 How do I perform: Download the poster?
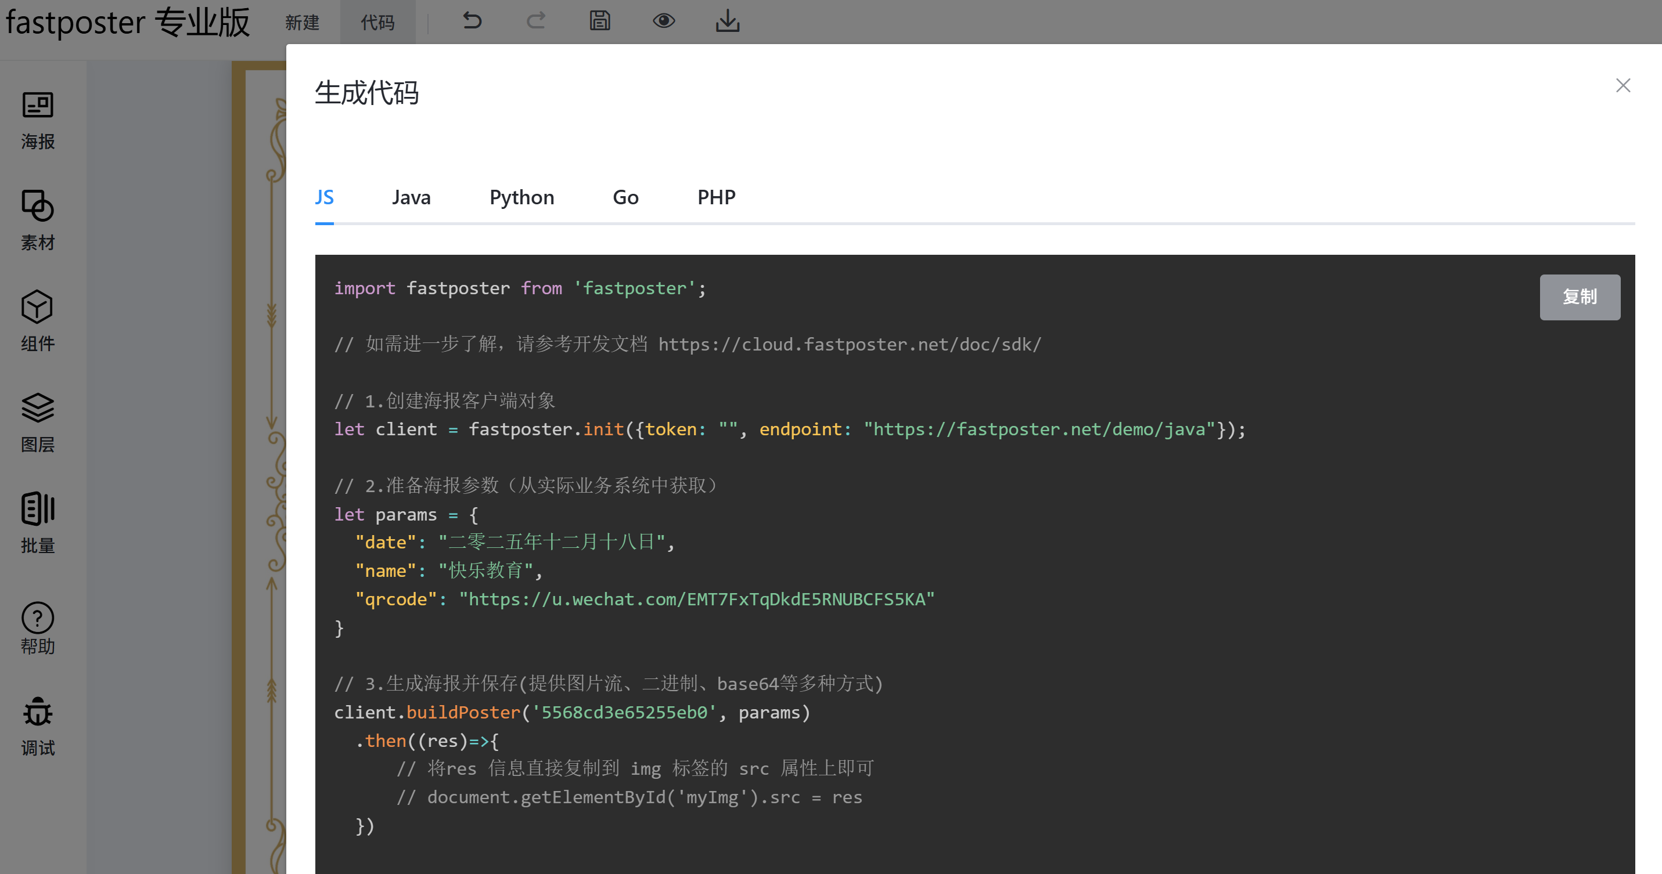coord(728,21)
